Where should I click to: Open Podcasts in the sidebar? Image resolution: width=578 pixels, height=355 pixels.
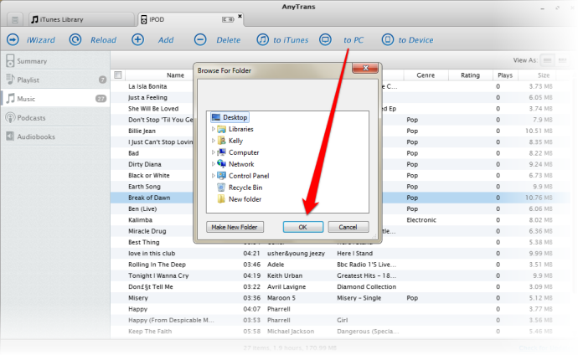click(55, 117)
